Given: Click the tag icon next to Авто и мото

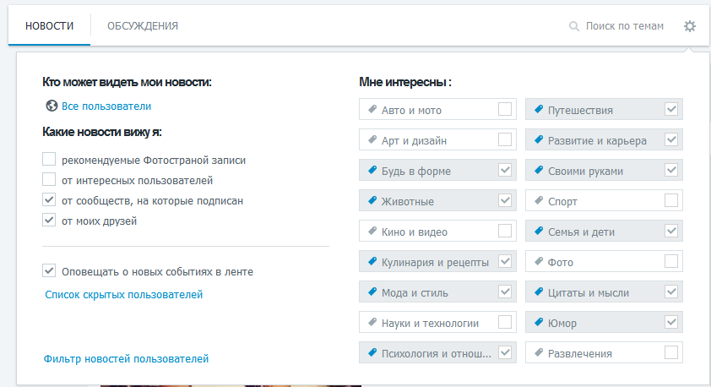Looking at the screenshot, I should click(x=372, y=109).
